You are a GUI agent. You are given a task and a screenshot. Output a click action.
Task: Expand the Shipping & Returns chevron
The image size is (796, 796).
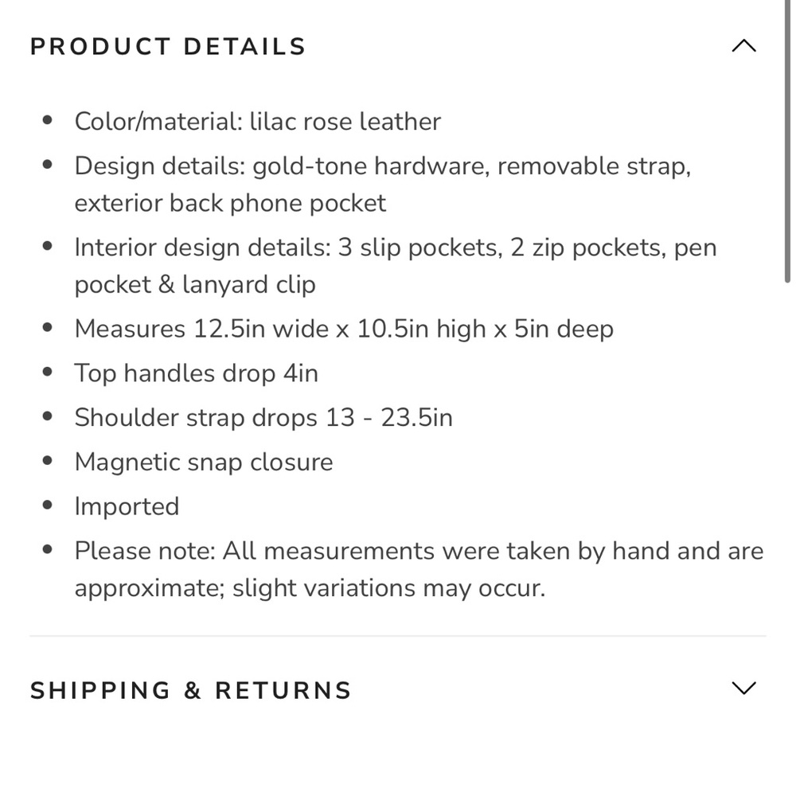pos(743,689)
